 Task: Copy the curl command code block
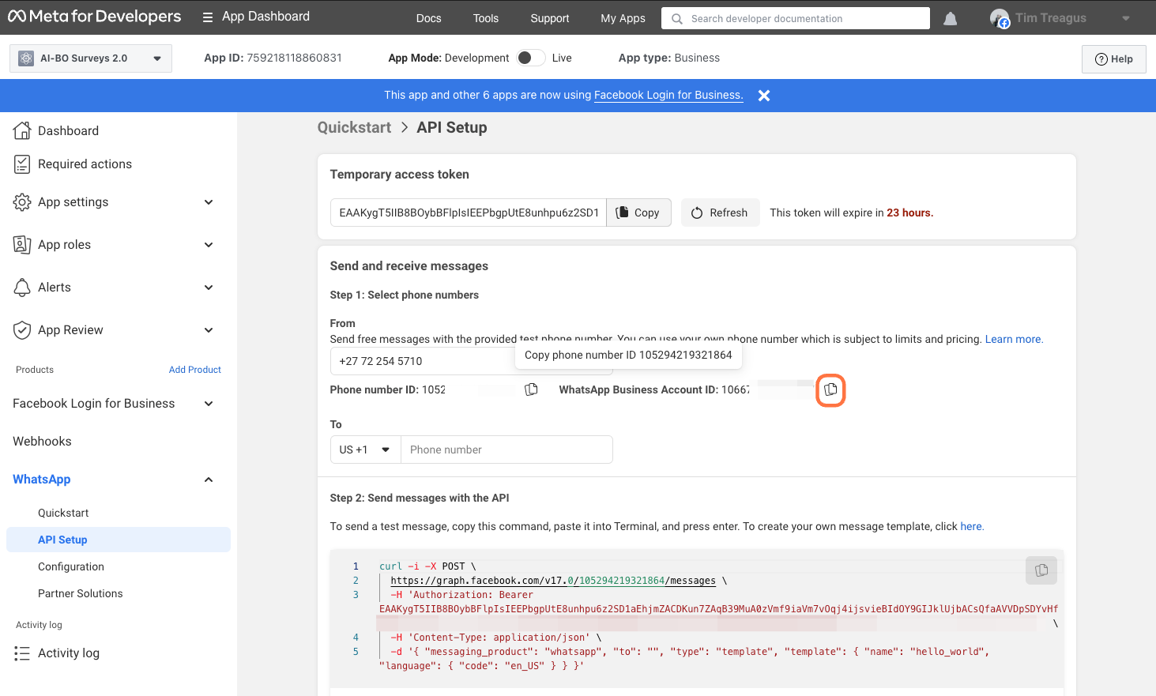point(1041,570)
